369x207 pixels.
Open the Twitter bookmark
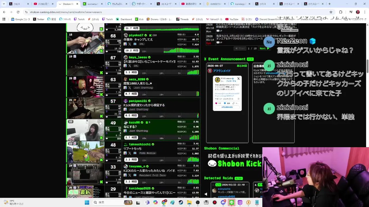click(39, 19)
